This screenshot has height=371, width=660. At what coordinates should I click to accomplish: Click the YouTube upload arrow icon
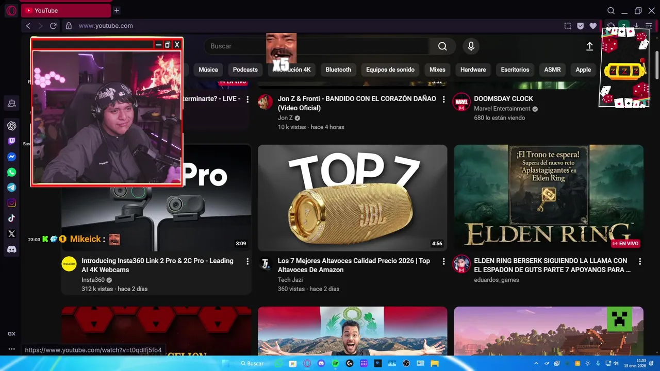coord(590,46)
